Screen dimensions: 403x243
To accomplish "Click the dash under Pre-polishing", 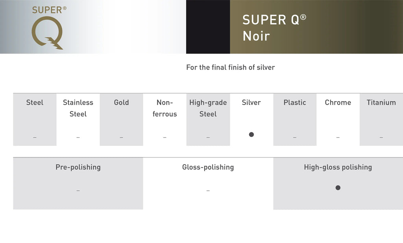I will click(78, 191).
